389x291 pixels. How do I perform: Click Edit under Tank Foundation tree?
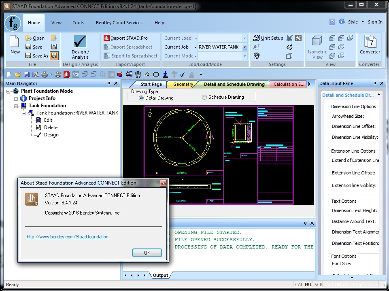click(x=48, y=120)
